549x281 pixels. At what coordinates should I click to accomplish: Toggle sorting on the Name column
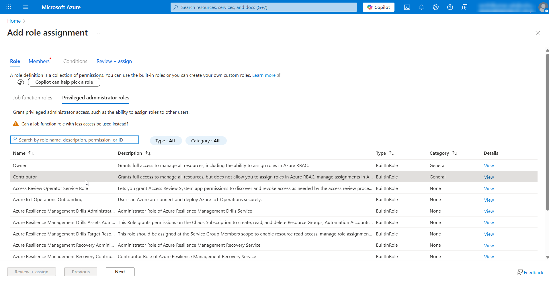tap(31, 153)
